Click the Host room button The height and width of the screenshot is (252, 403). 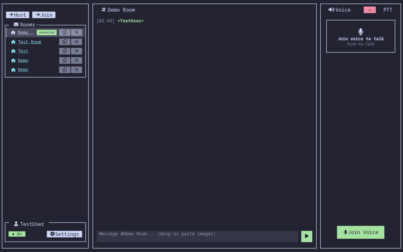tap(18, 15)
